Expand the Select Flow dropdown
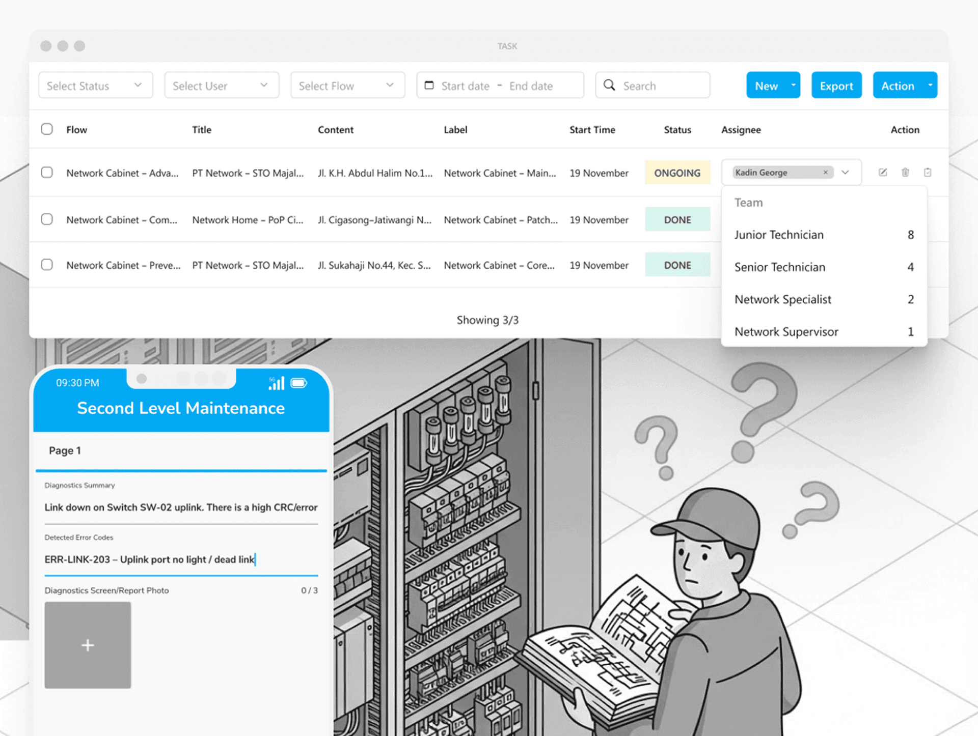The image size is (978, 736). point(347,86)
